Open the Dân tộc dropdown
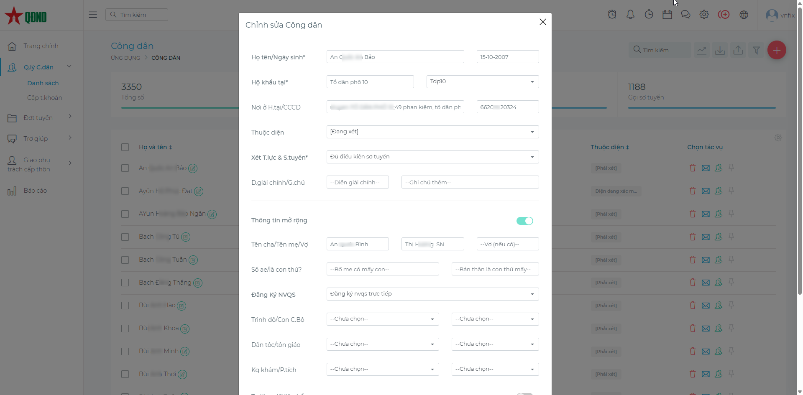Screen dimensions: 803x395 point(383,344)
